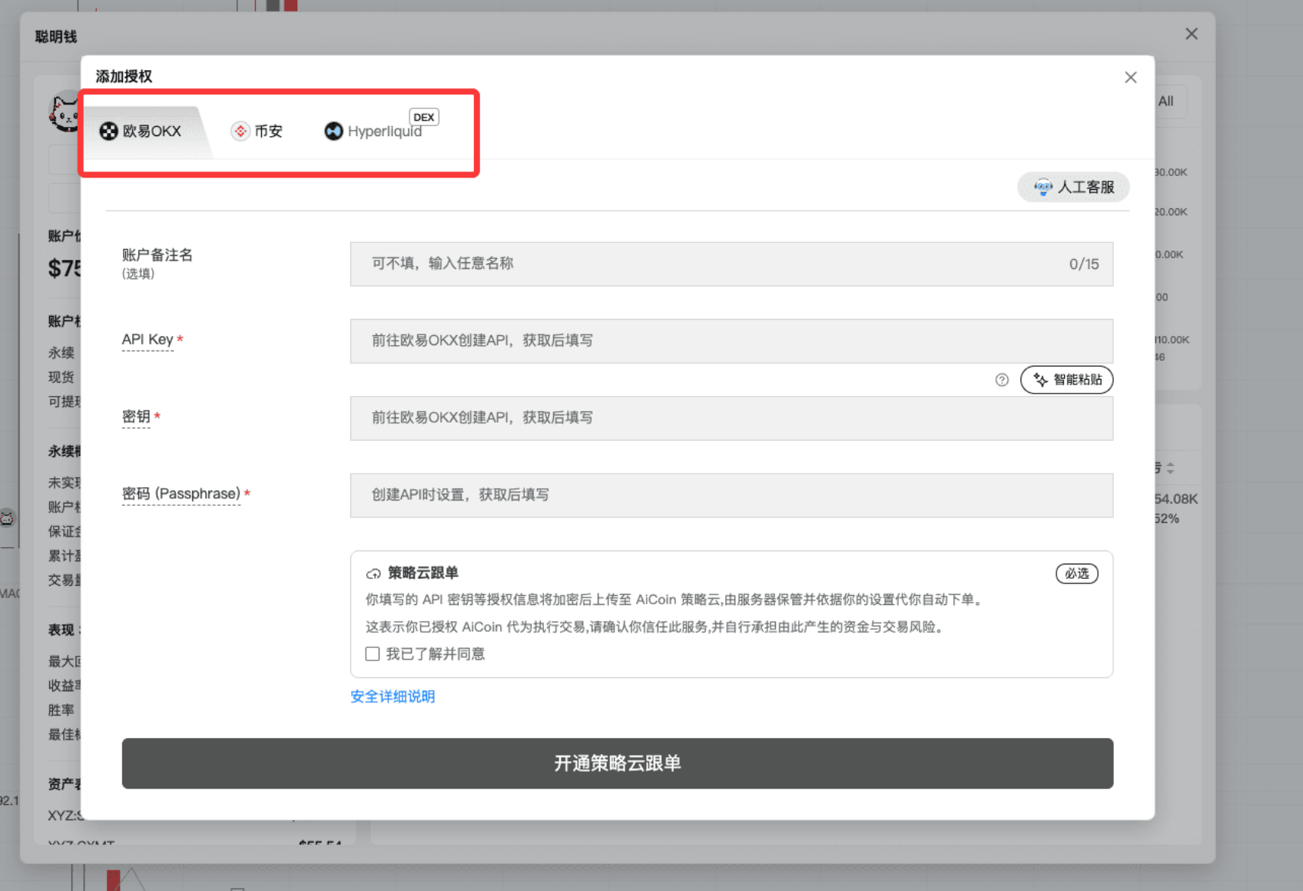Click the 0/15 character counter
Viewport: 1303px width, 891px height.
(1084, 264)
